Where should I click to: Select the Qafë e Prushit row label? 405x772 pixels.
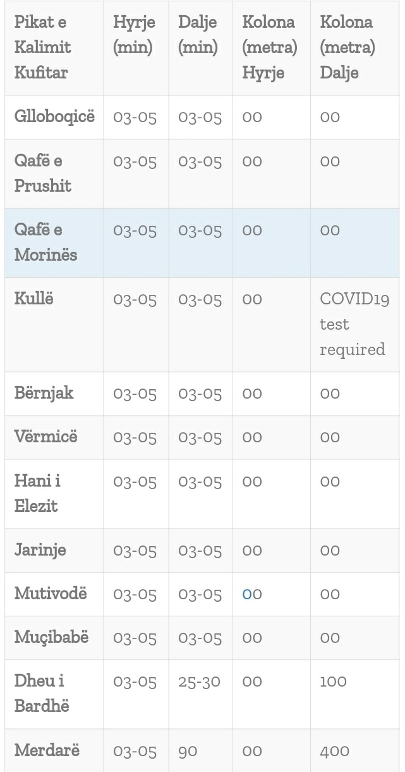[43, 173]
